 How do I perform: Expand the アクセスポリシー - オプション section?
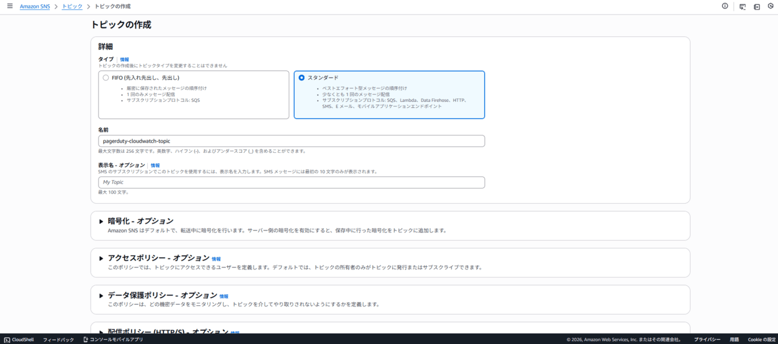click(x=101, y=258)
